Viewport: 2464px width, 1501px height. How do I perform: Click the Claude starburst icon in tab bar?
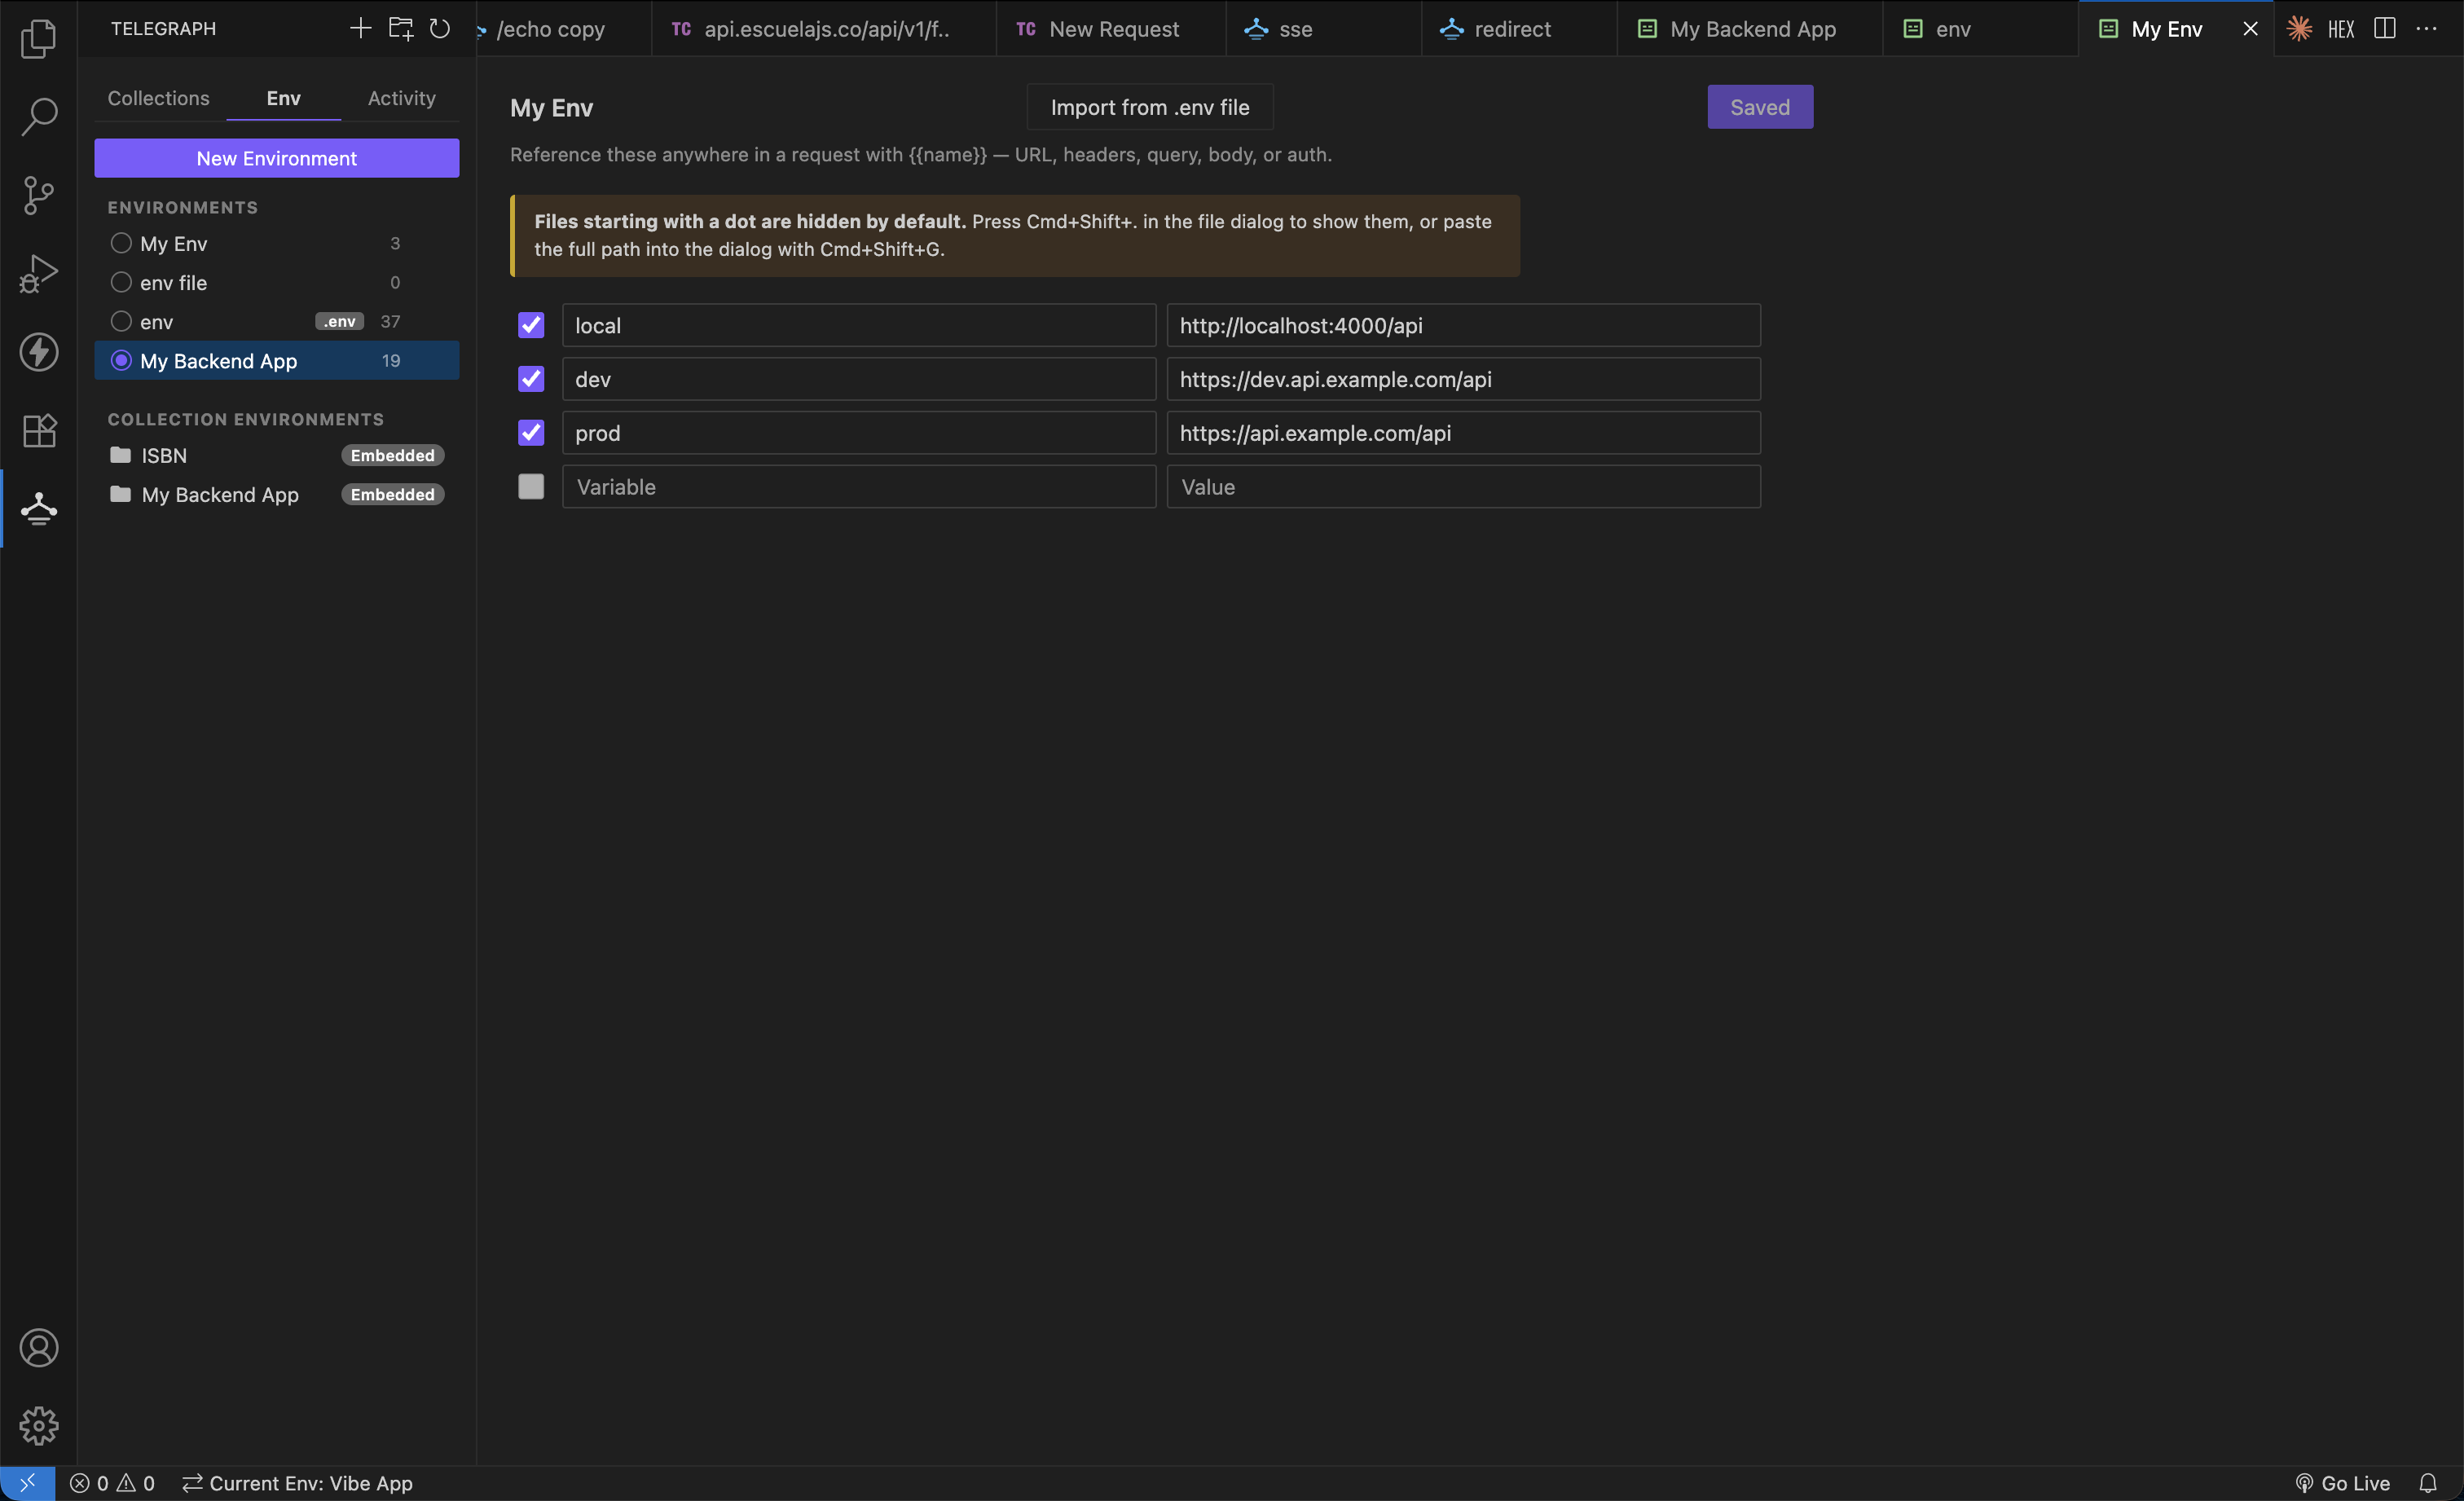pyautogui.click(x=2299, y=28)
